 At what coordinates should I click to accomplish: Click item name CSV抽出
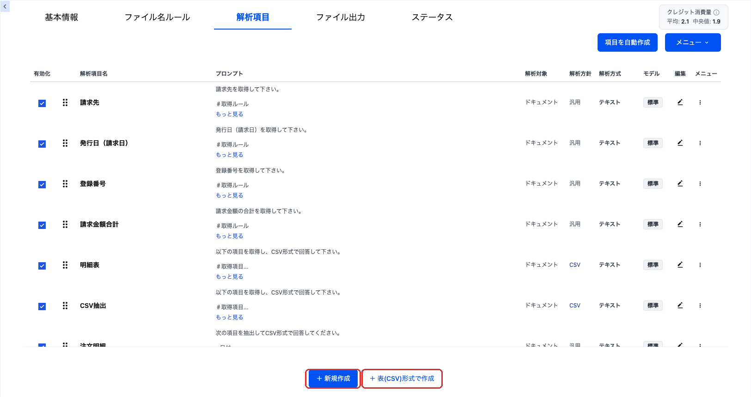93,306
